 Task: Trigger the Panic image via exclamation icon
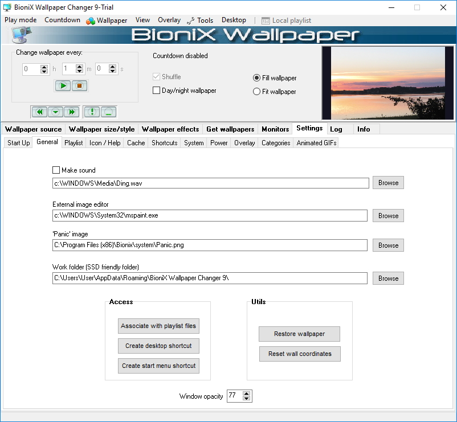tap(91, 112)
